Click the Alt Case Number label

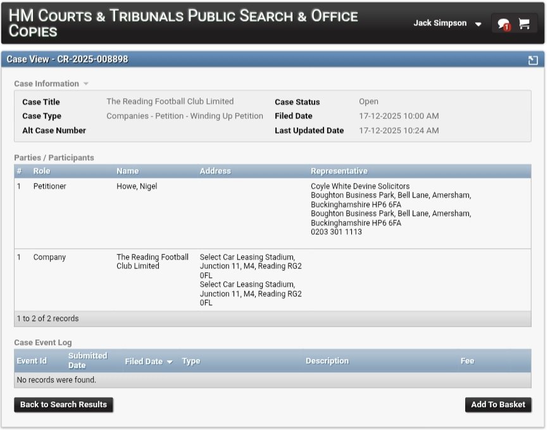[54, 130]
